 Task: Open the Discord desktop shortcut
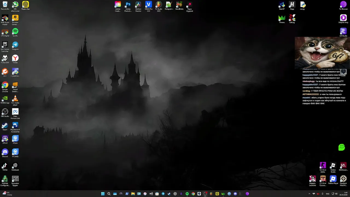point(5,153)
